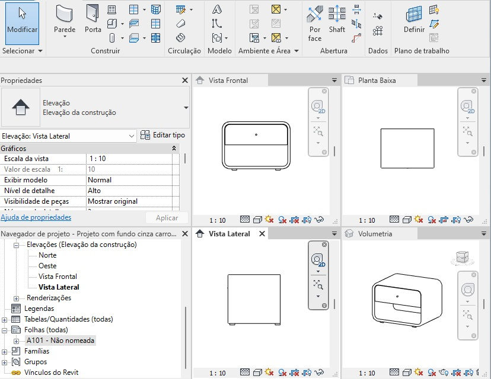
Task: Open the Ajuda de propriedades link
Action: (x=37, y=217)
